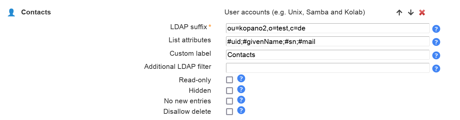
Task: Enable the Read-only checkbox
Action: (x=229, y=80)
